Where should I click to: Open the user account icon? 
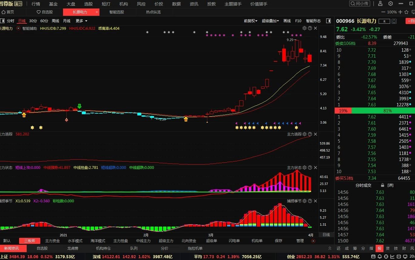380,4
